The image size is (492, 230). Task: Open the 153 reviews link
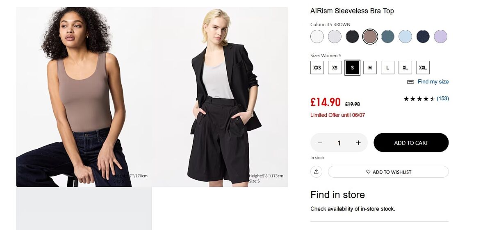[x=443, y=98]
